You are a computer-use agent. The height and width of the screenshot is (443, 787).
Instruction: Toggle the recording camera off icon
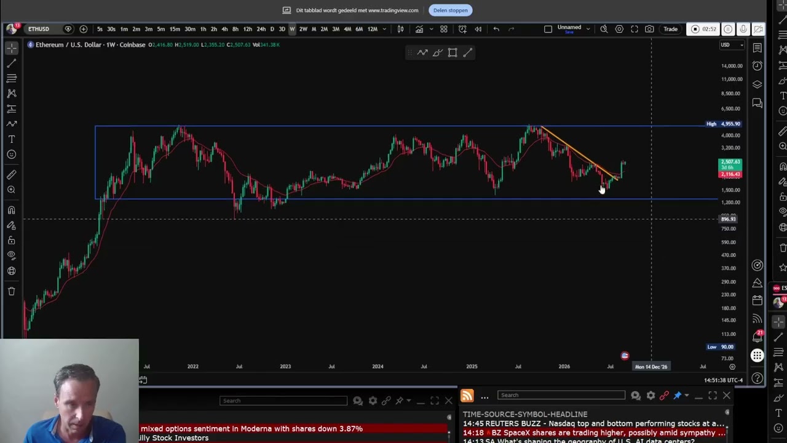tap(759, 29)
